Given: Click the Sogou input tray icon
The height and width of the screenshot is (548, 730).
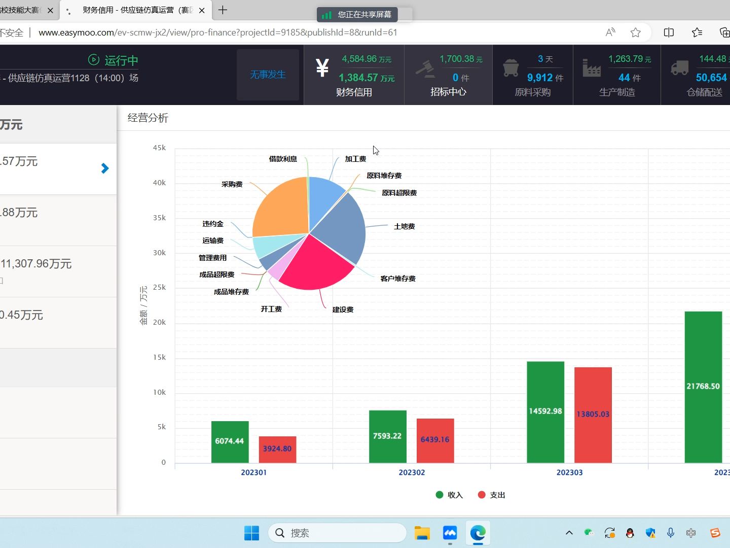Looking at the screenshot, I should tap(715, 533).
